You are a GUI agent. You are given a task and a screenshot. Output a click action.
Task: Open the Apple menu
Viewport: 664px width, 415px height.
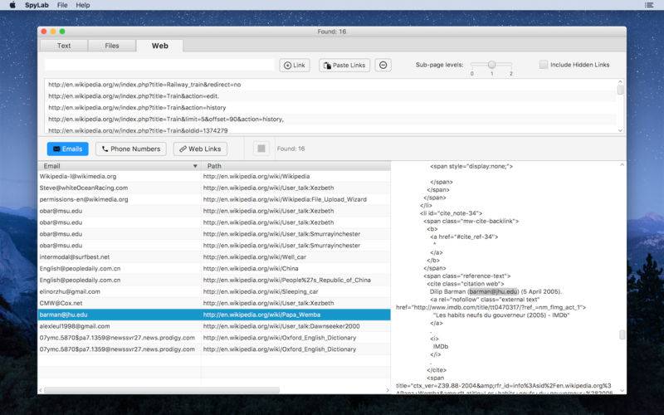pos(12,5)
